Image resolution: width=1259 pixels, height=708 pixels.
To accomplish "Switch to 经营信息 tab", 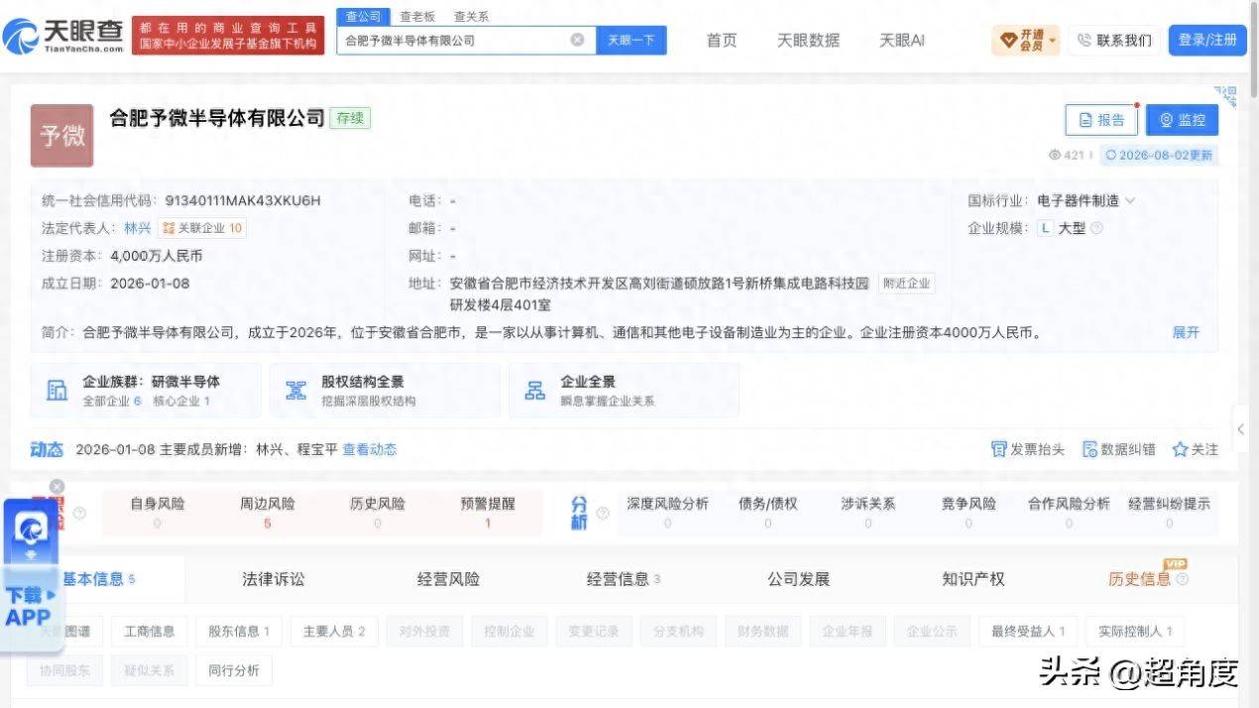I will 623,579.
